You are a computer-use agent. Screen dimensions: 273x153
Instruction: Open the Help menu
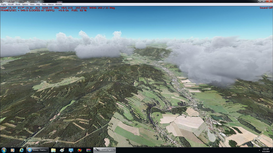[x=38, y=5]
